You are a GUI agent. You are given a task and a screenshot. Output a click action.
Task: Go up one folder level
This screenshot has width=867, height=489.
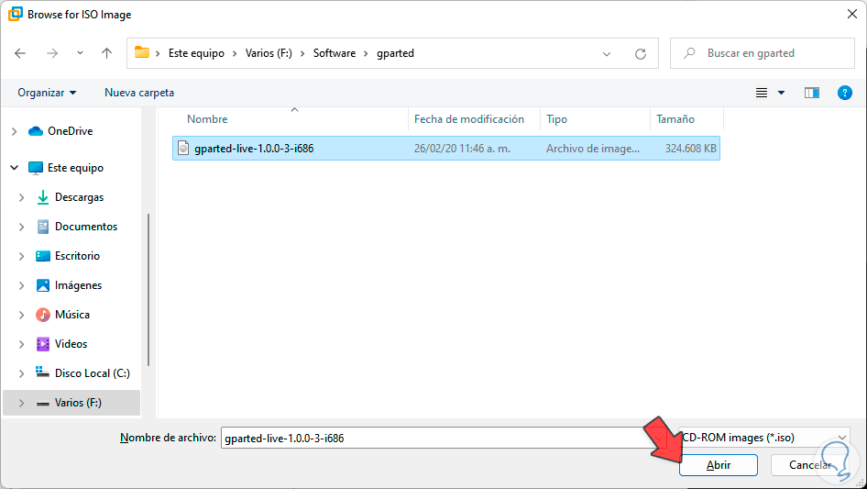point(106,53)
